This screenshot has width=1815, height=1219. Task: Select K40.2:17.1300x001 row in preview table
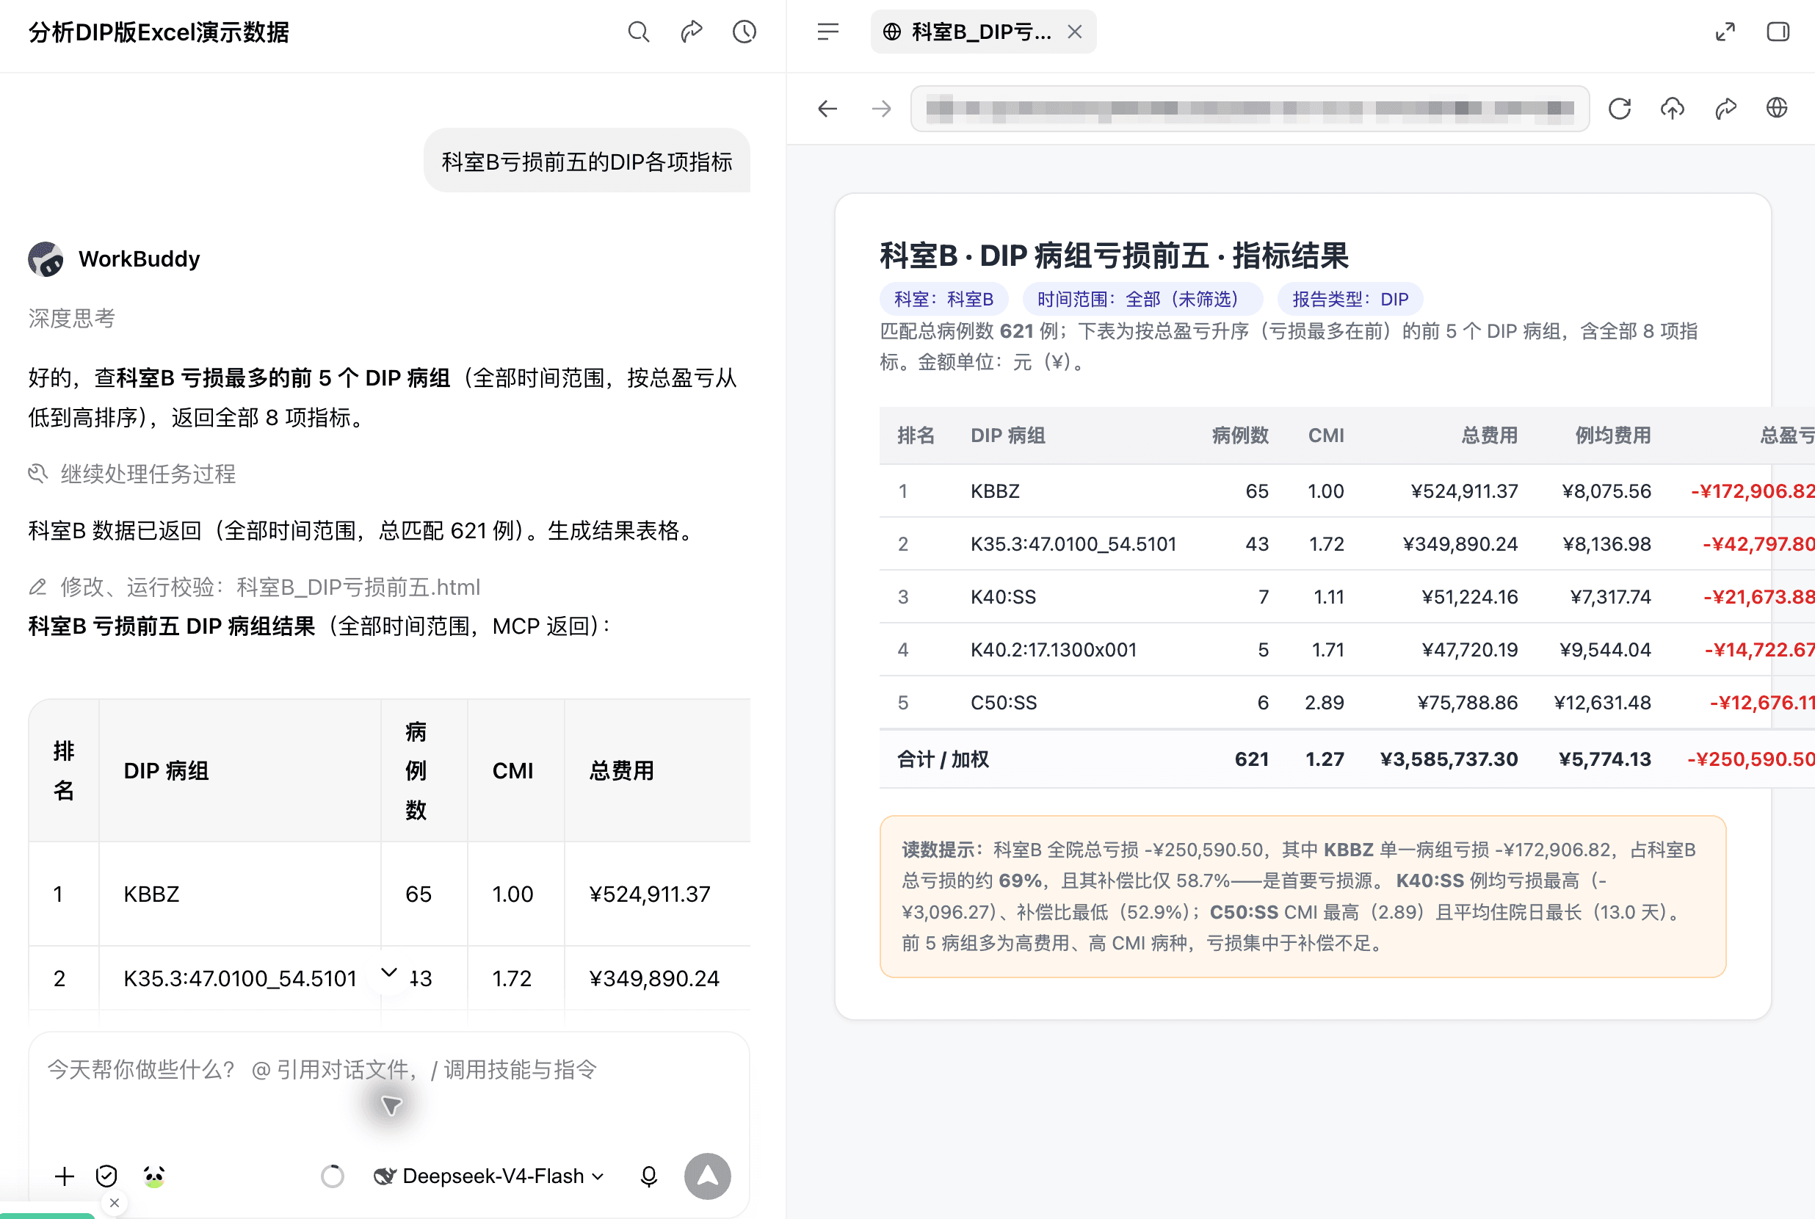[1347, 650]
